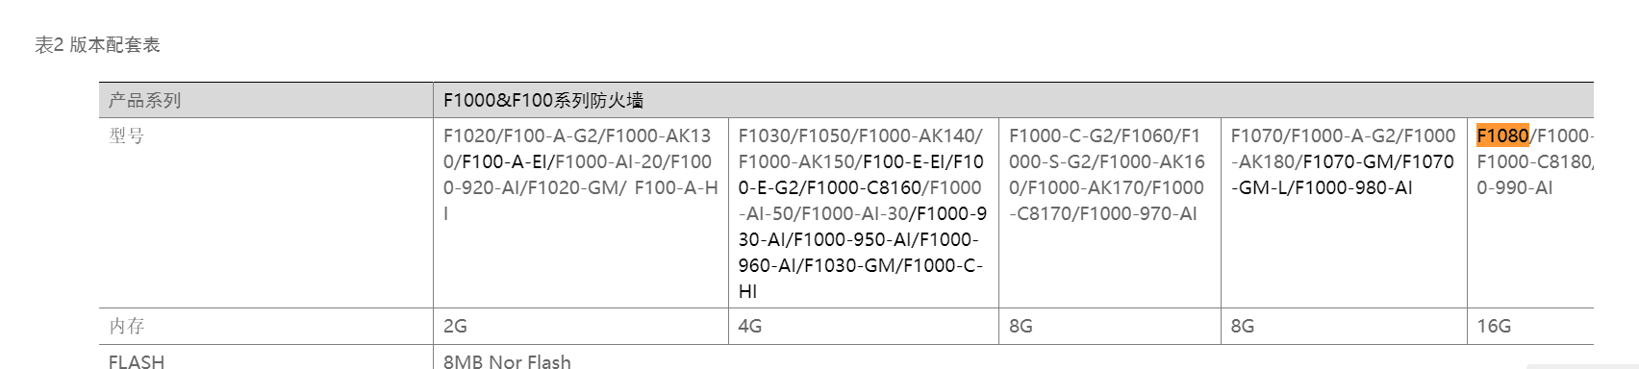The width and height of the screenshot is (1639, 369).
Task: Click the 2G memory cell
Action: 581,326
